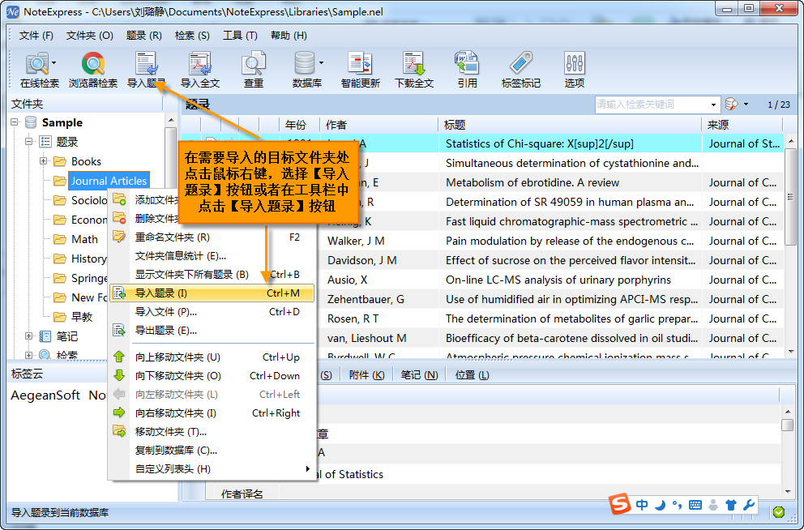The height and width of the screenshot is (530, 804).
Task: Switch to the 位置 (L) tab
Action: pyautogui.click(x=472, y=375)
